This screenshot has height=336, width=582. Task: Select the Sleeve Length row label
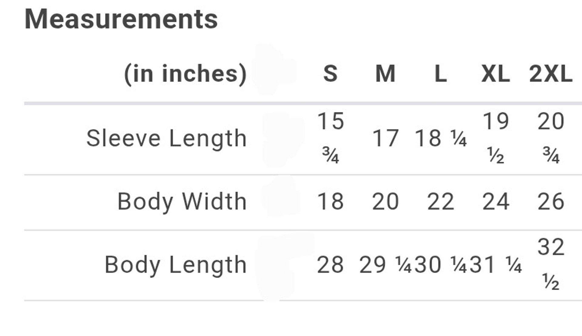point(166,138)
